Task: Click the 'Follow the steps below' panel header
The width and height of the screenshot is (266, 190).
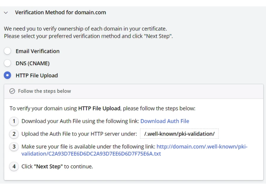Action: pyautogui.click(x=44, y=91)
